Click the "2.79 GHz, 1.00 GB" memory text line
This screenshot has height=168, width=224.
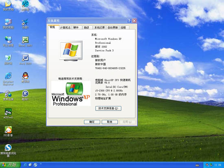tap(111, 95)
